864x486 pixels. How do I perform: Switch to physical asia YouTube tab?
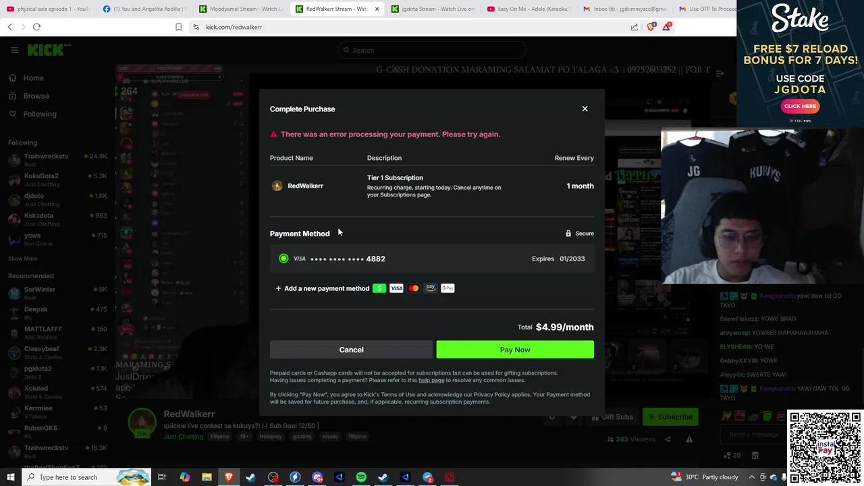click(x=48, y=9)
